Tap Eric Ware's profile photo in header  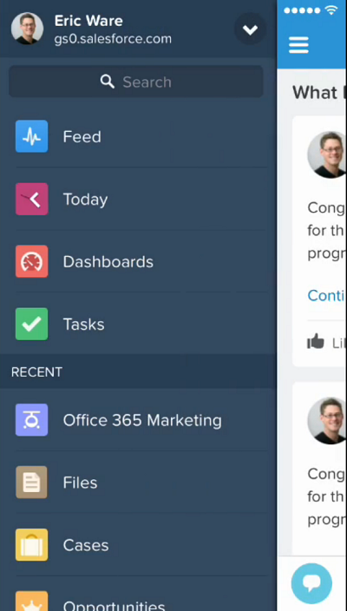coord(27,29)
